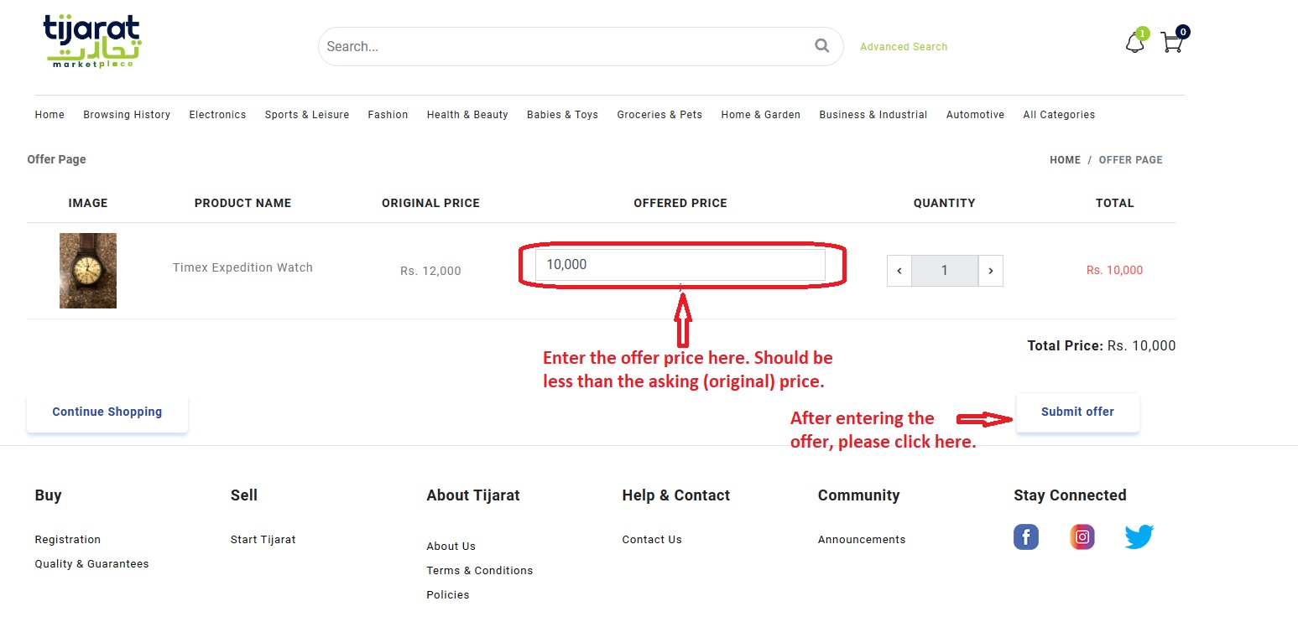Increase quantity with right arrow
Image resolution: width=1298 pixels, height=622 pixels.
coord(991,271)
